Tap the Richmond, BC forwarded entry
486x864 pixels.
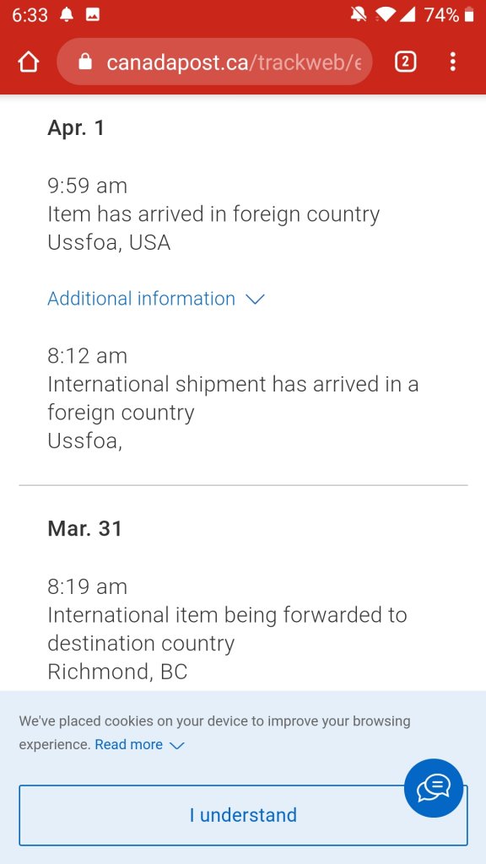(227, 629)
